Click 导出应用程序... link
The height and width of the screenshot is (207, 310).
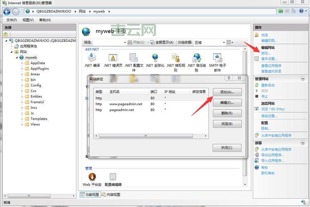click(x=272, y=155)
